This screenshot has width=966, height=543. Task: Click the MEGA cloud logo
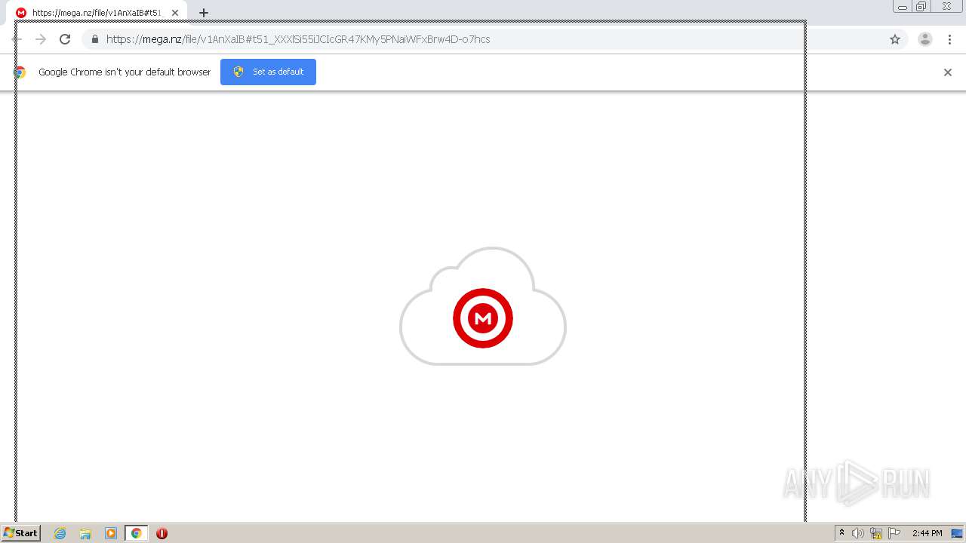pyautogui.click(x=483, y=308)
